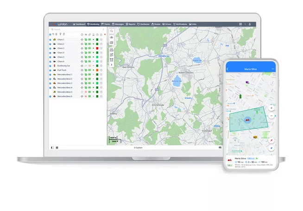The height and width of the screenshot is (211, 303).
Task: Open the vertical dots menu in the top bar
Action: 245,24
